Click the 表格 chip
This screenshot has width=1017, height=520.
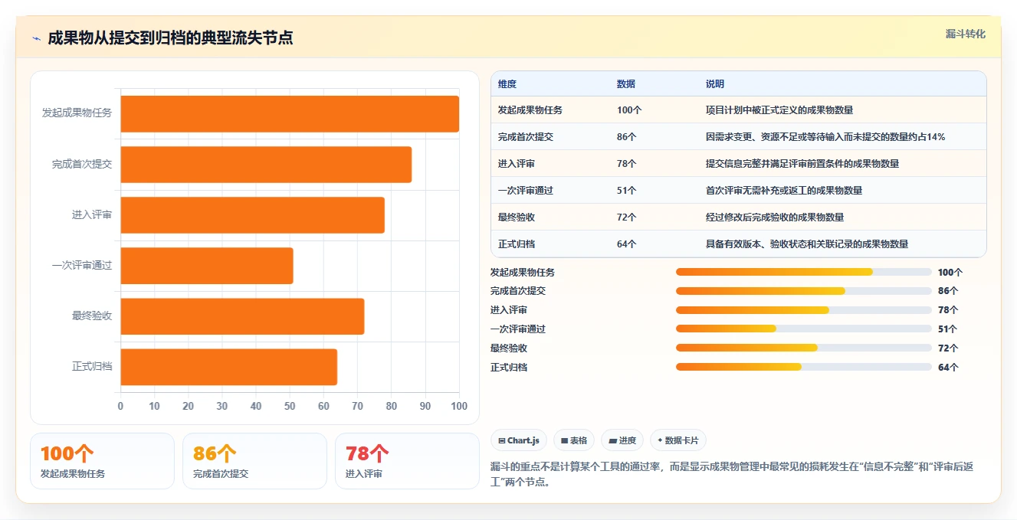point(574,440)
